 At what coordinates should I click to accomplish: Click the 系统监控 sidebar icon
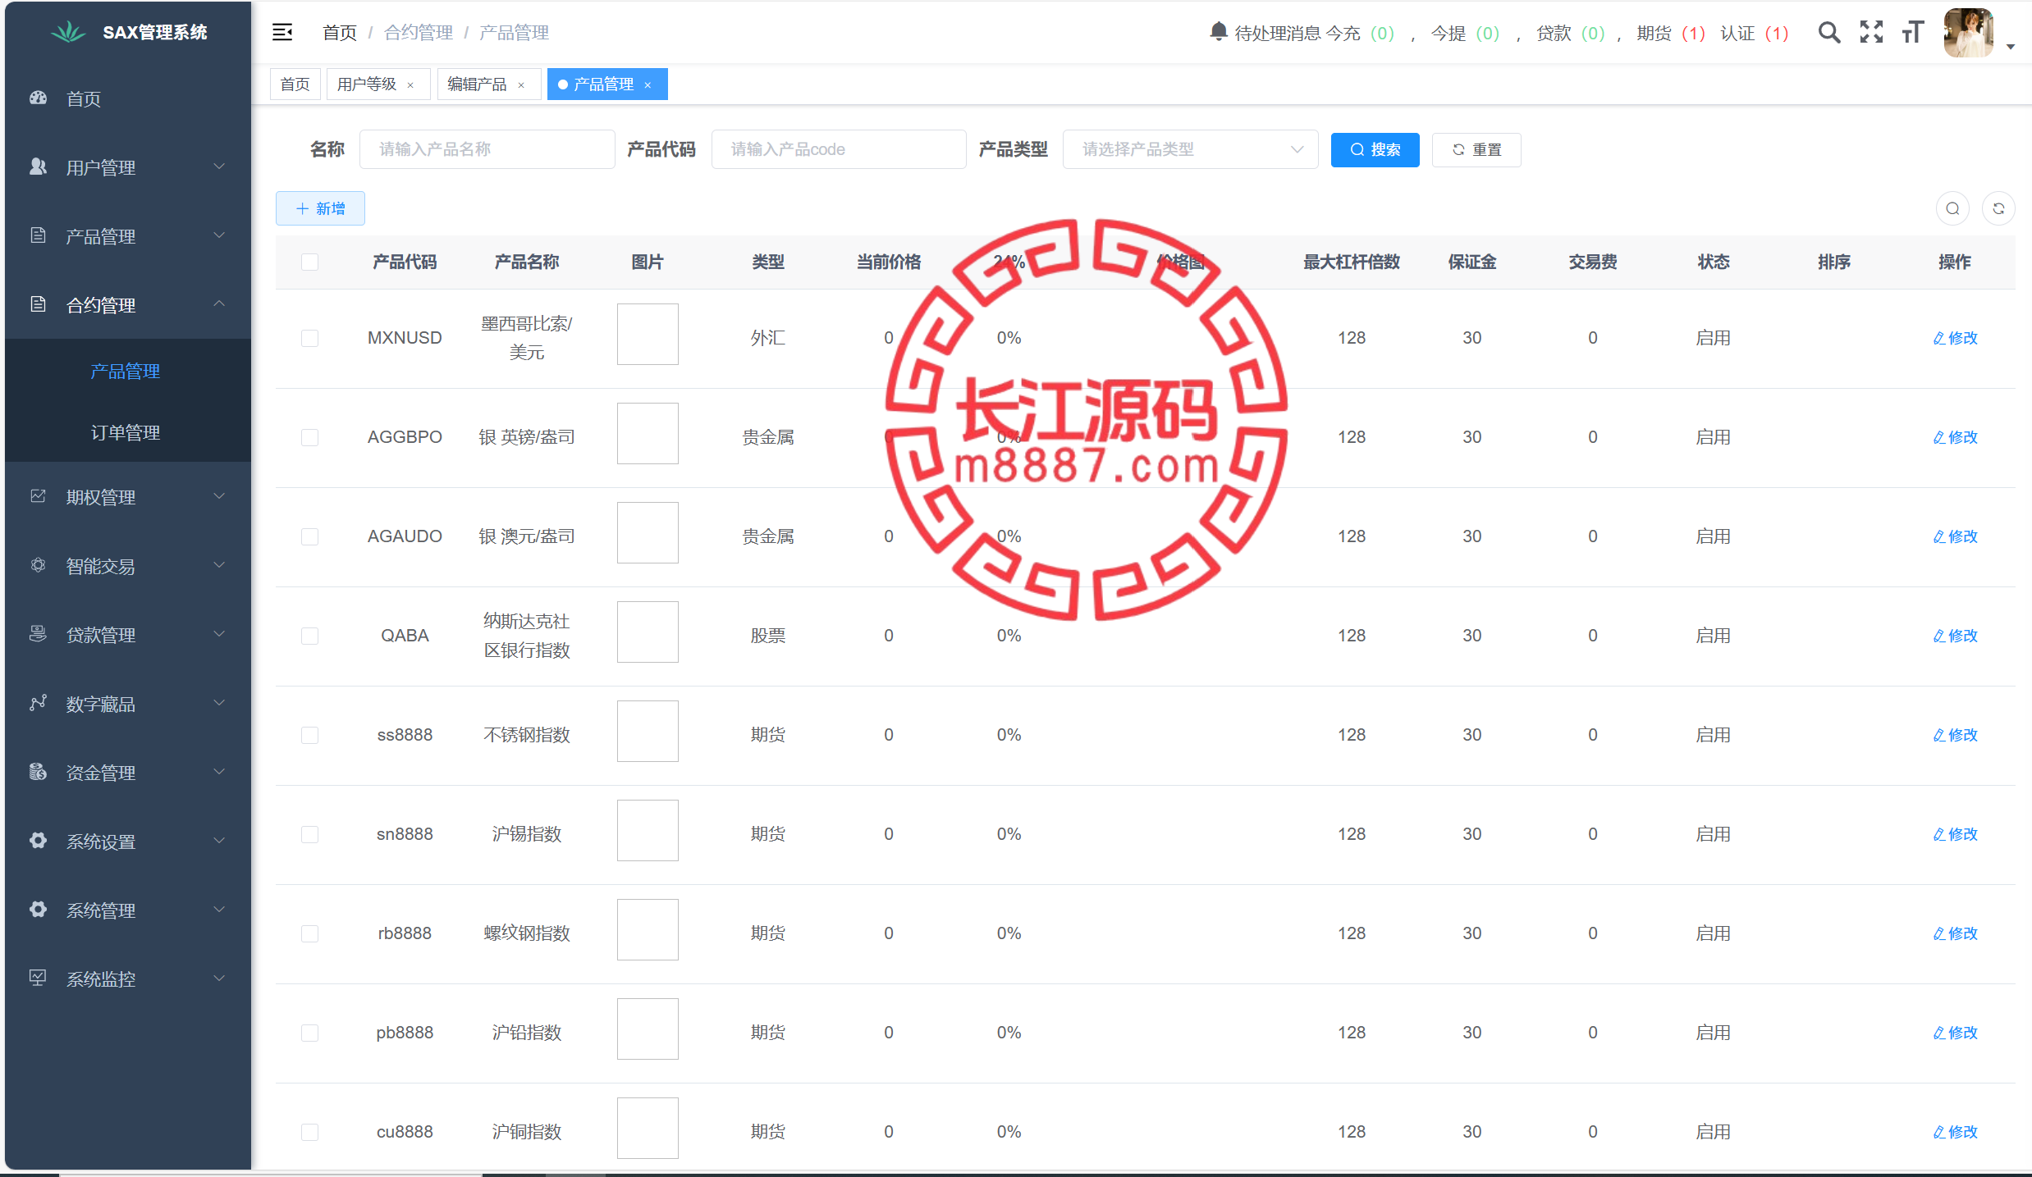tap(38, 979)
